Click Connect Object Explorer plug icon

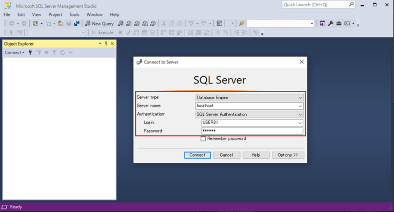30,52
